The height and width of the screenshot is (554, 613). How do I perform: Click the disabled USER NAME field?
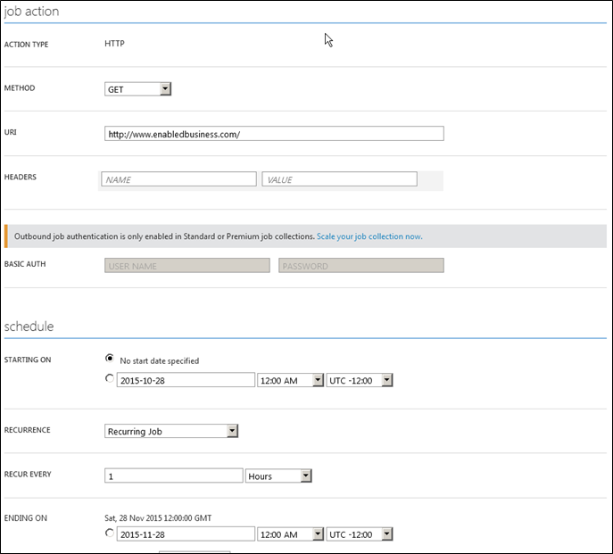pyautogui.click(x=187, y=266)
